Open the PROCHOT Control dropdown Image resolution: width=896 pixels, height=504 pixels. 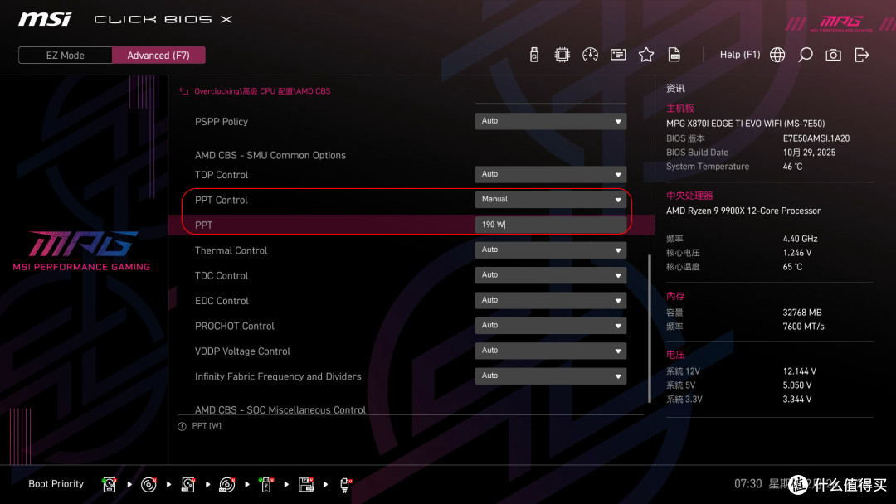(550, 325)
